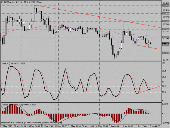The image size is (170, 128).
Task: Select the long descending red trendline on price chart
Action: click(x=98, y=16)
